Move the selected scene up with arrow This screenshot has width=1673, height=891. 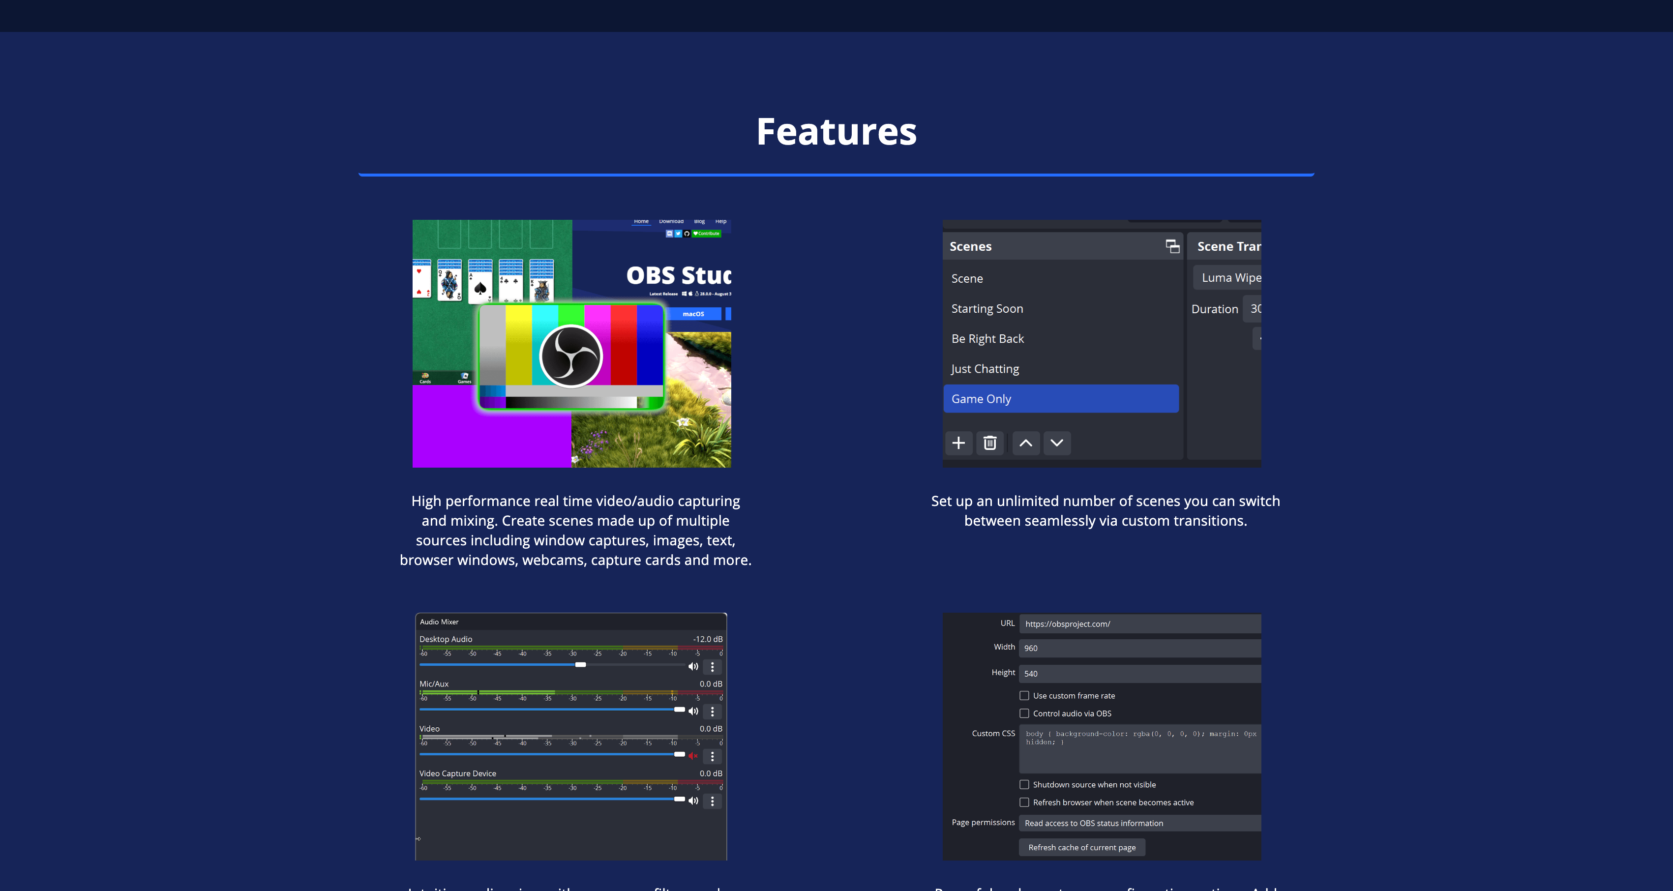point(1025,443)
